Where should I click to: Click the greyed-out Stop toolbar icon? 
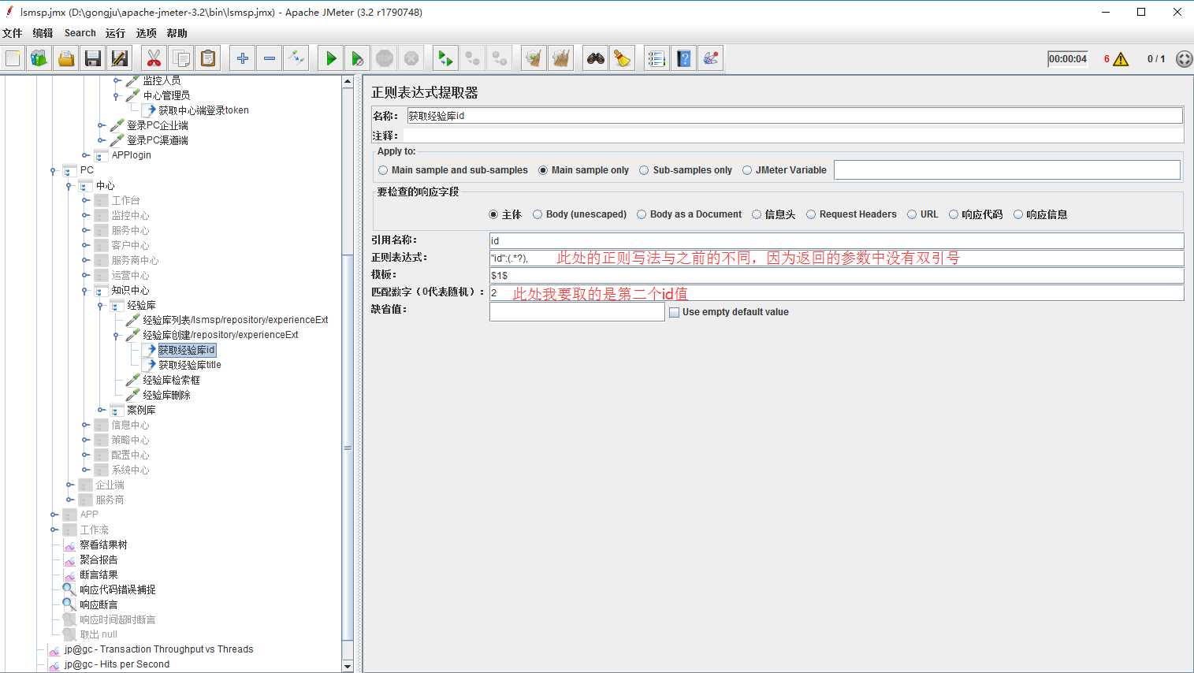click(x=385, y=58)
